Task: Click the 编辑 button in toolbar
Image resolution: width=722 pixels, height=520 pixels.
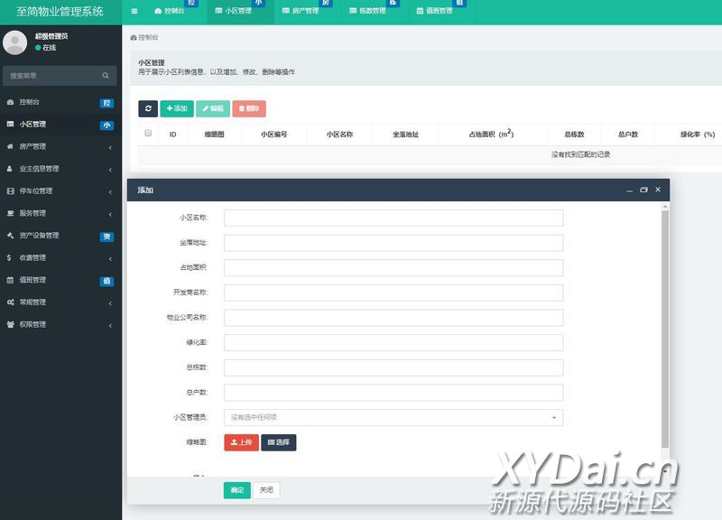Action: pyautogui.click(x=213, y=108)
